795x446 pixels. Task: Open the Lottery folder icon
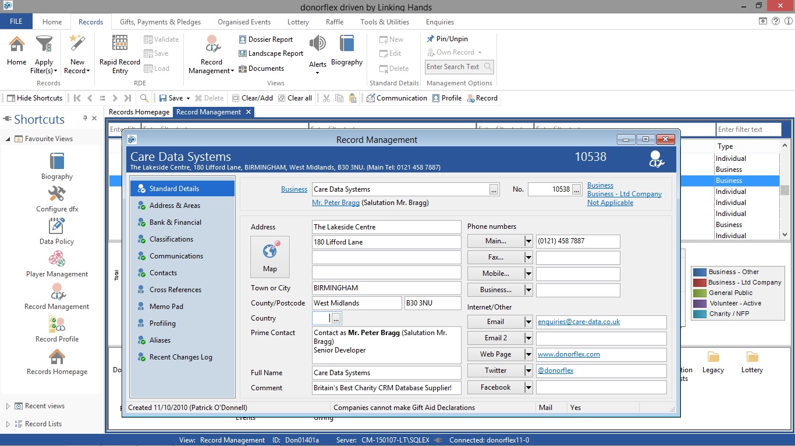click(753, 357)
